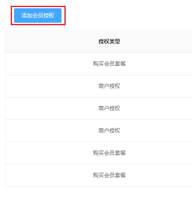
Task: Add a new member authorization
Action: (x=38, y=15)
